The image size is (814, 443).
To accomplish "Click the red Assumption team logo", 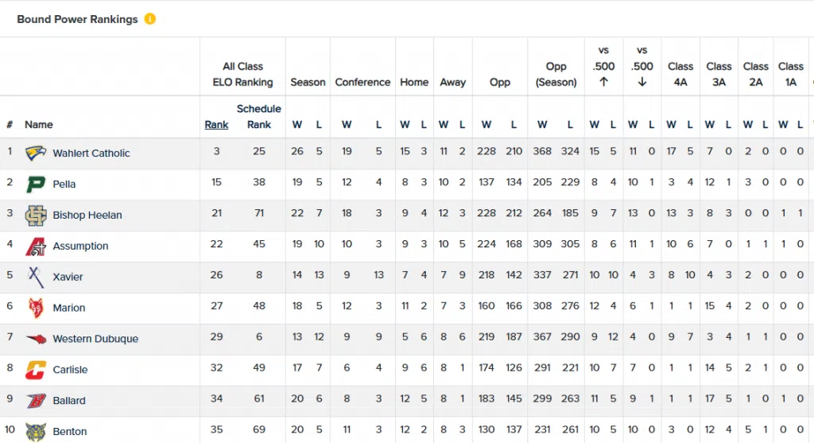I will tap(36, 246).
